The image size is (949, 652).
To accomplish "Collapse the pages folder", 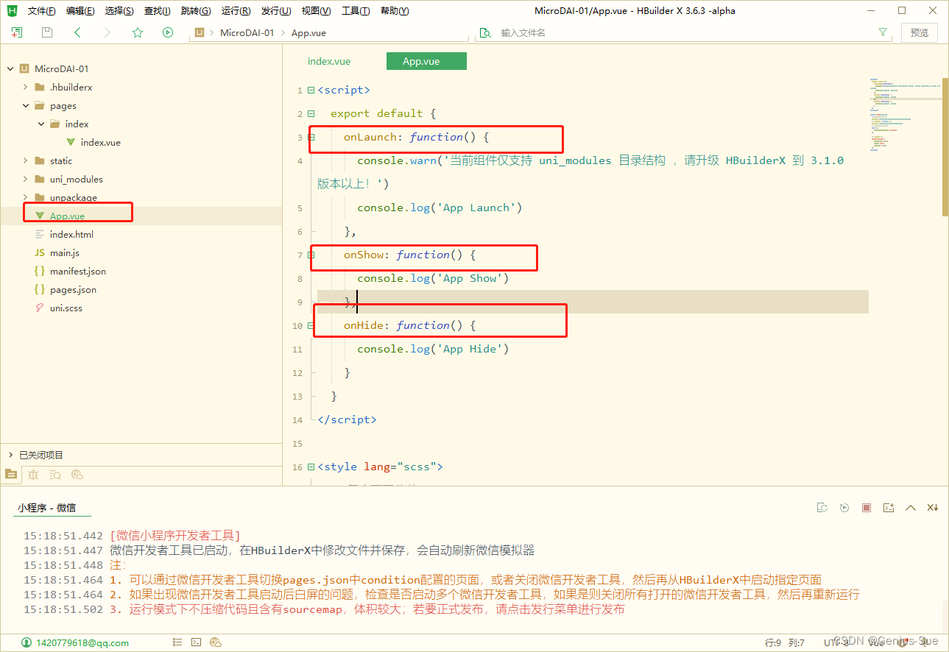I will click(x=25, y=105).
